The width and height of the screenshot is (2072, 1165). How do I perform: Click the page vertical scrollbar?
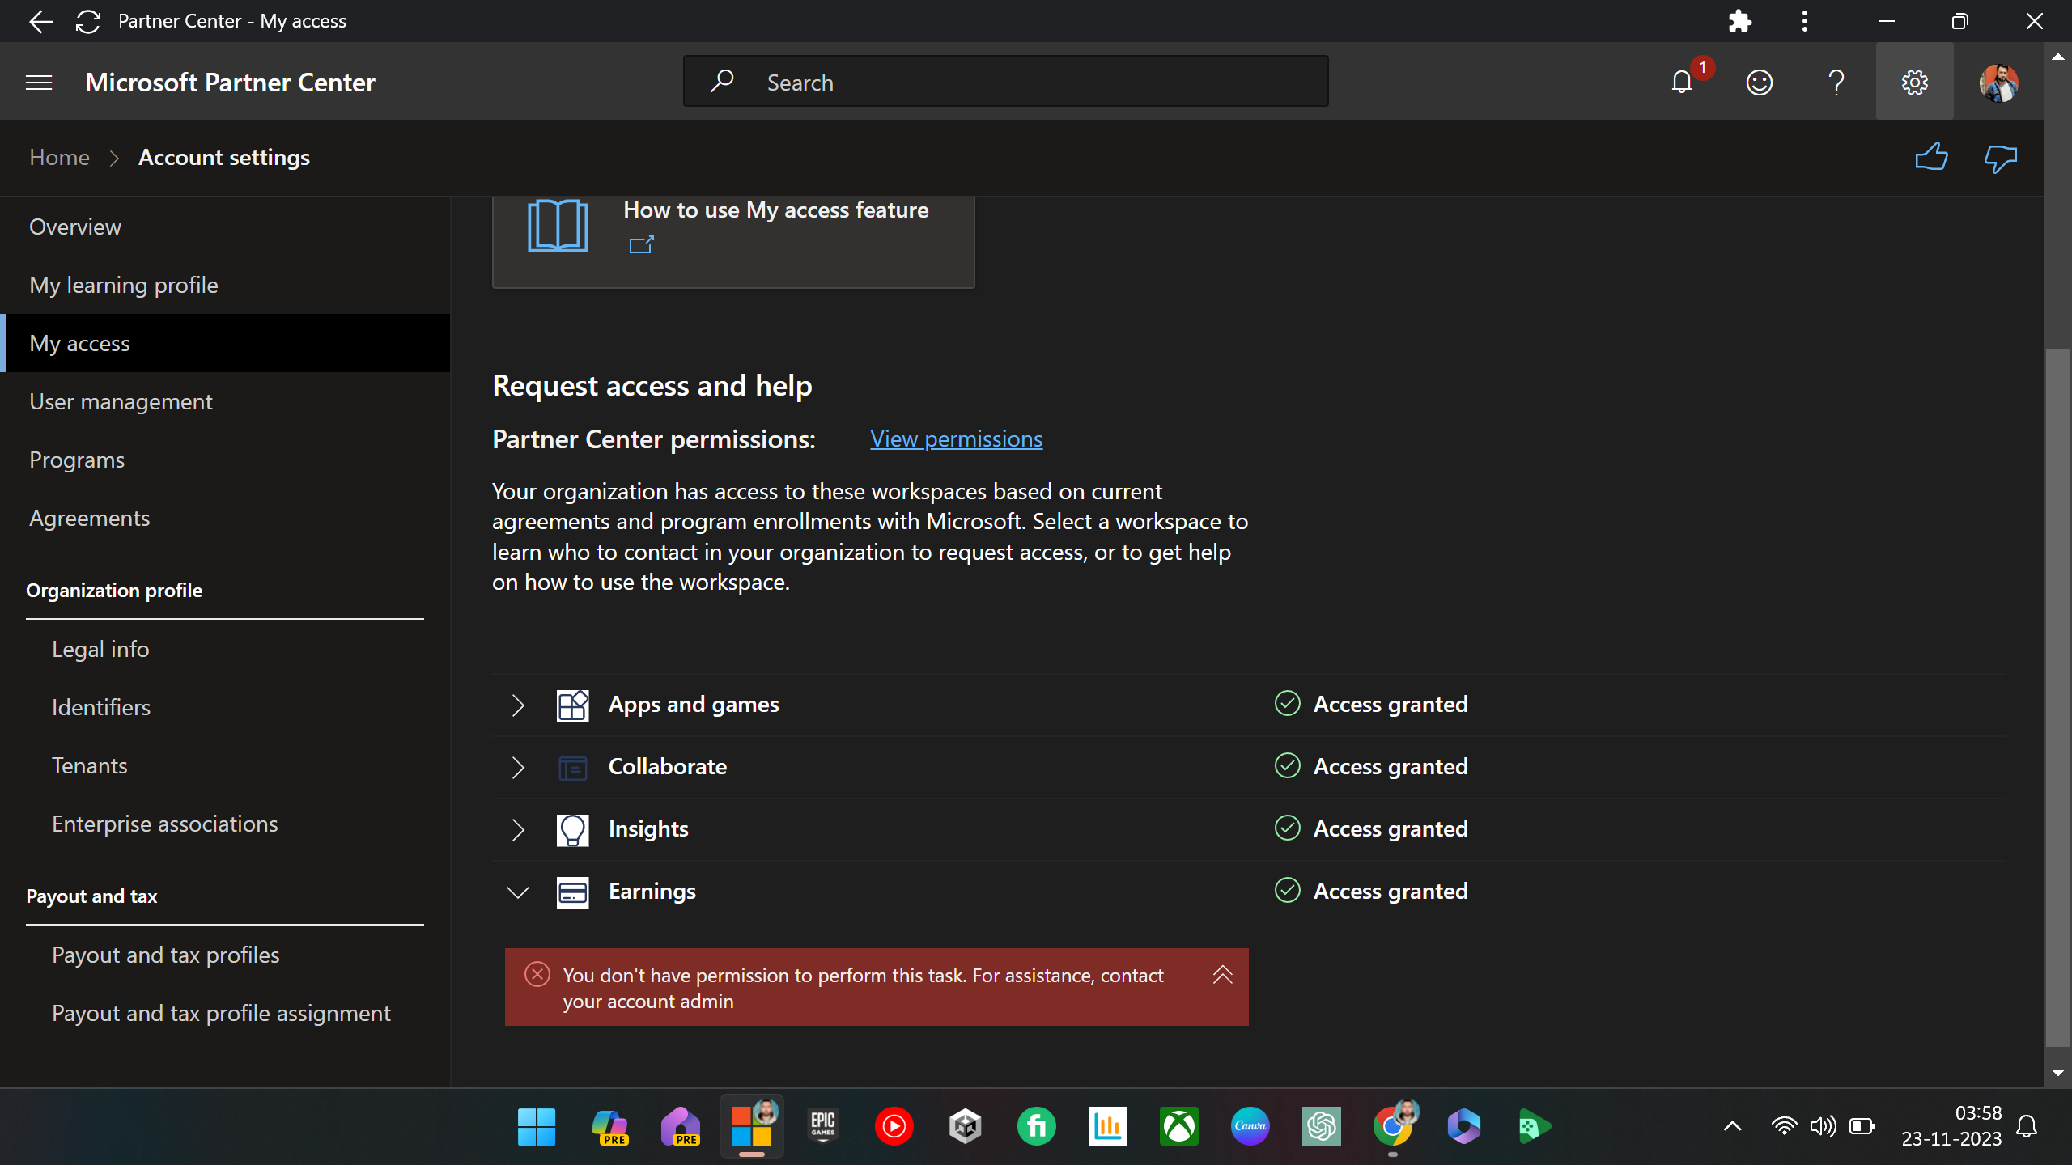click(x=2057, y=696)
